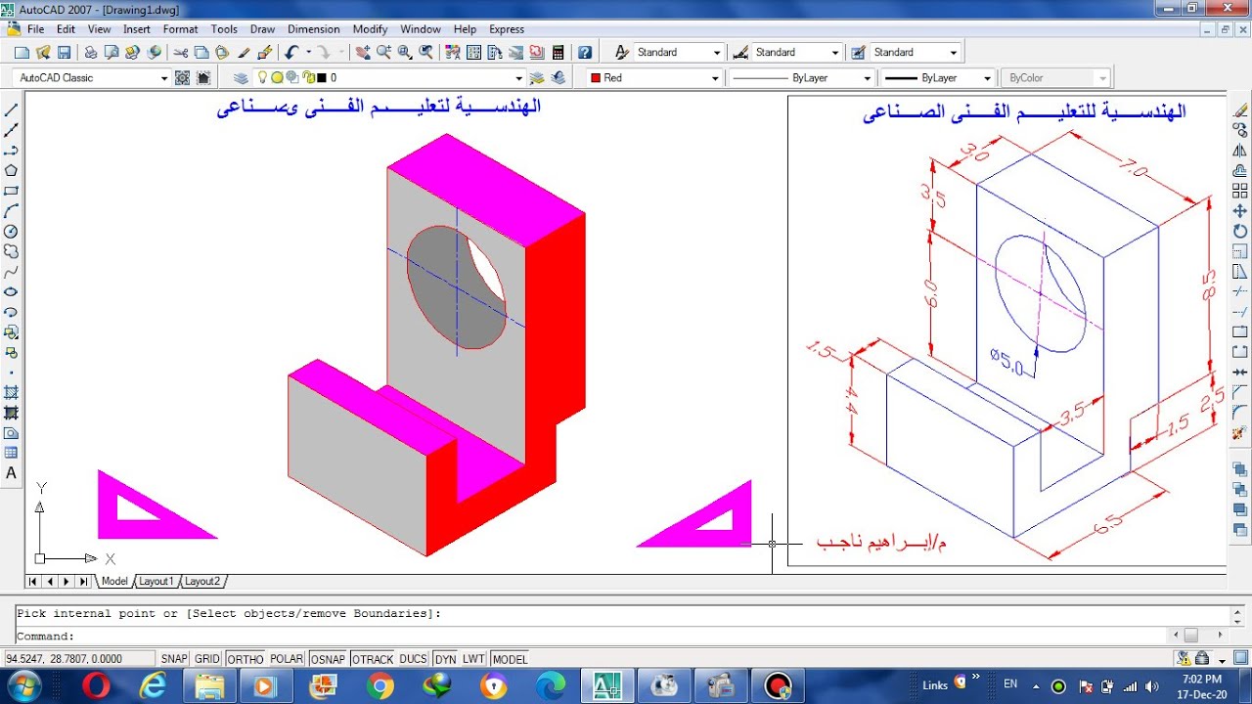Click the Workspace Settings gear icon
Viewport: 1252px width, 704px height.
tap(183, 77)
